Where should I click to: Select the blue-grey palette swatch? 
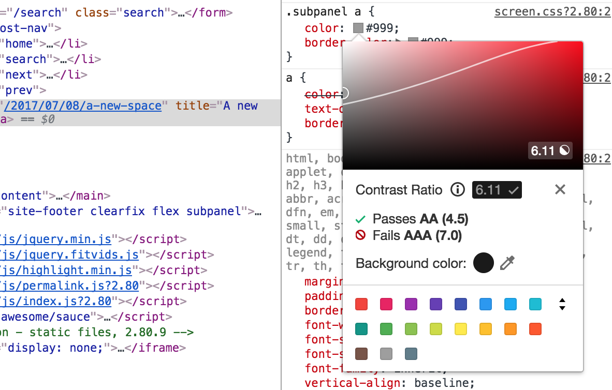pyautogui.click(x=411, y=354)
